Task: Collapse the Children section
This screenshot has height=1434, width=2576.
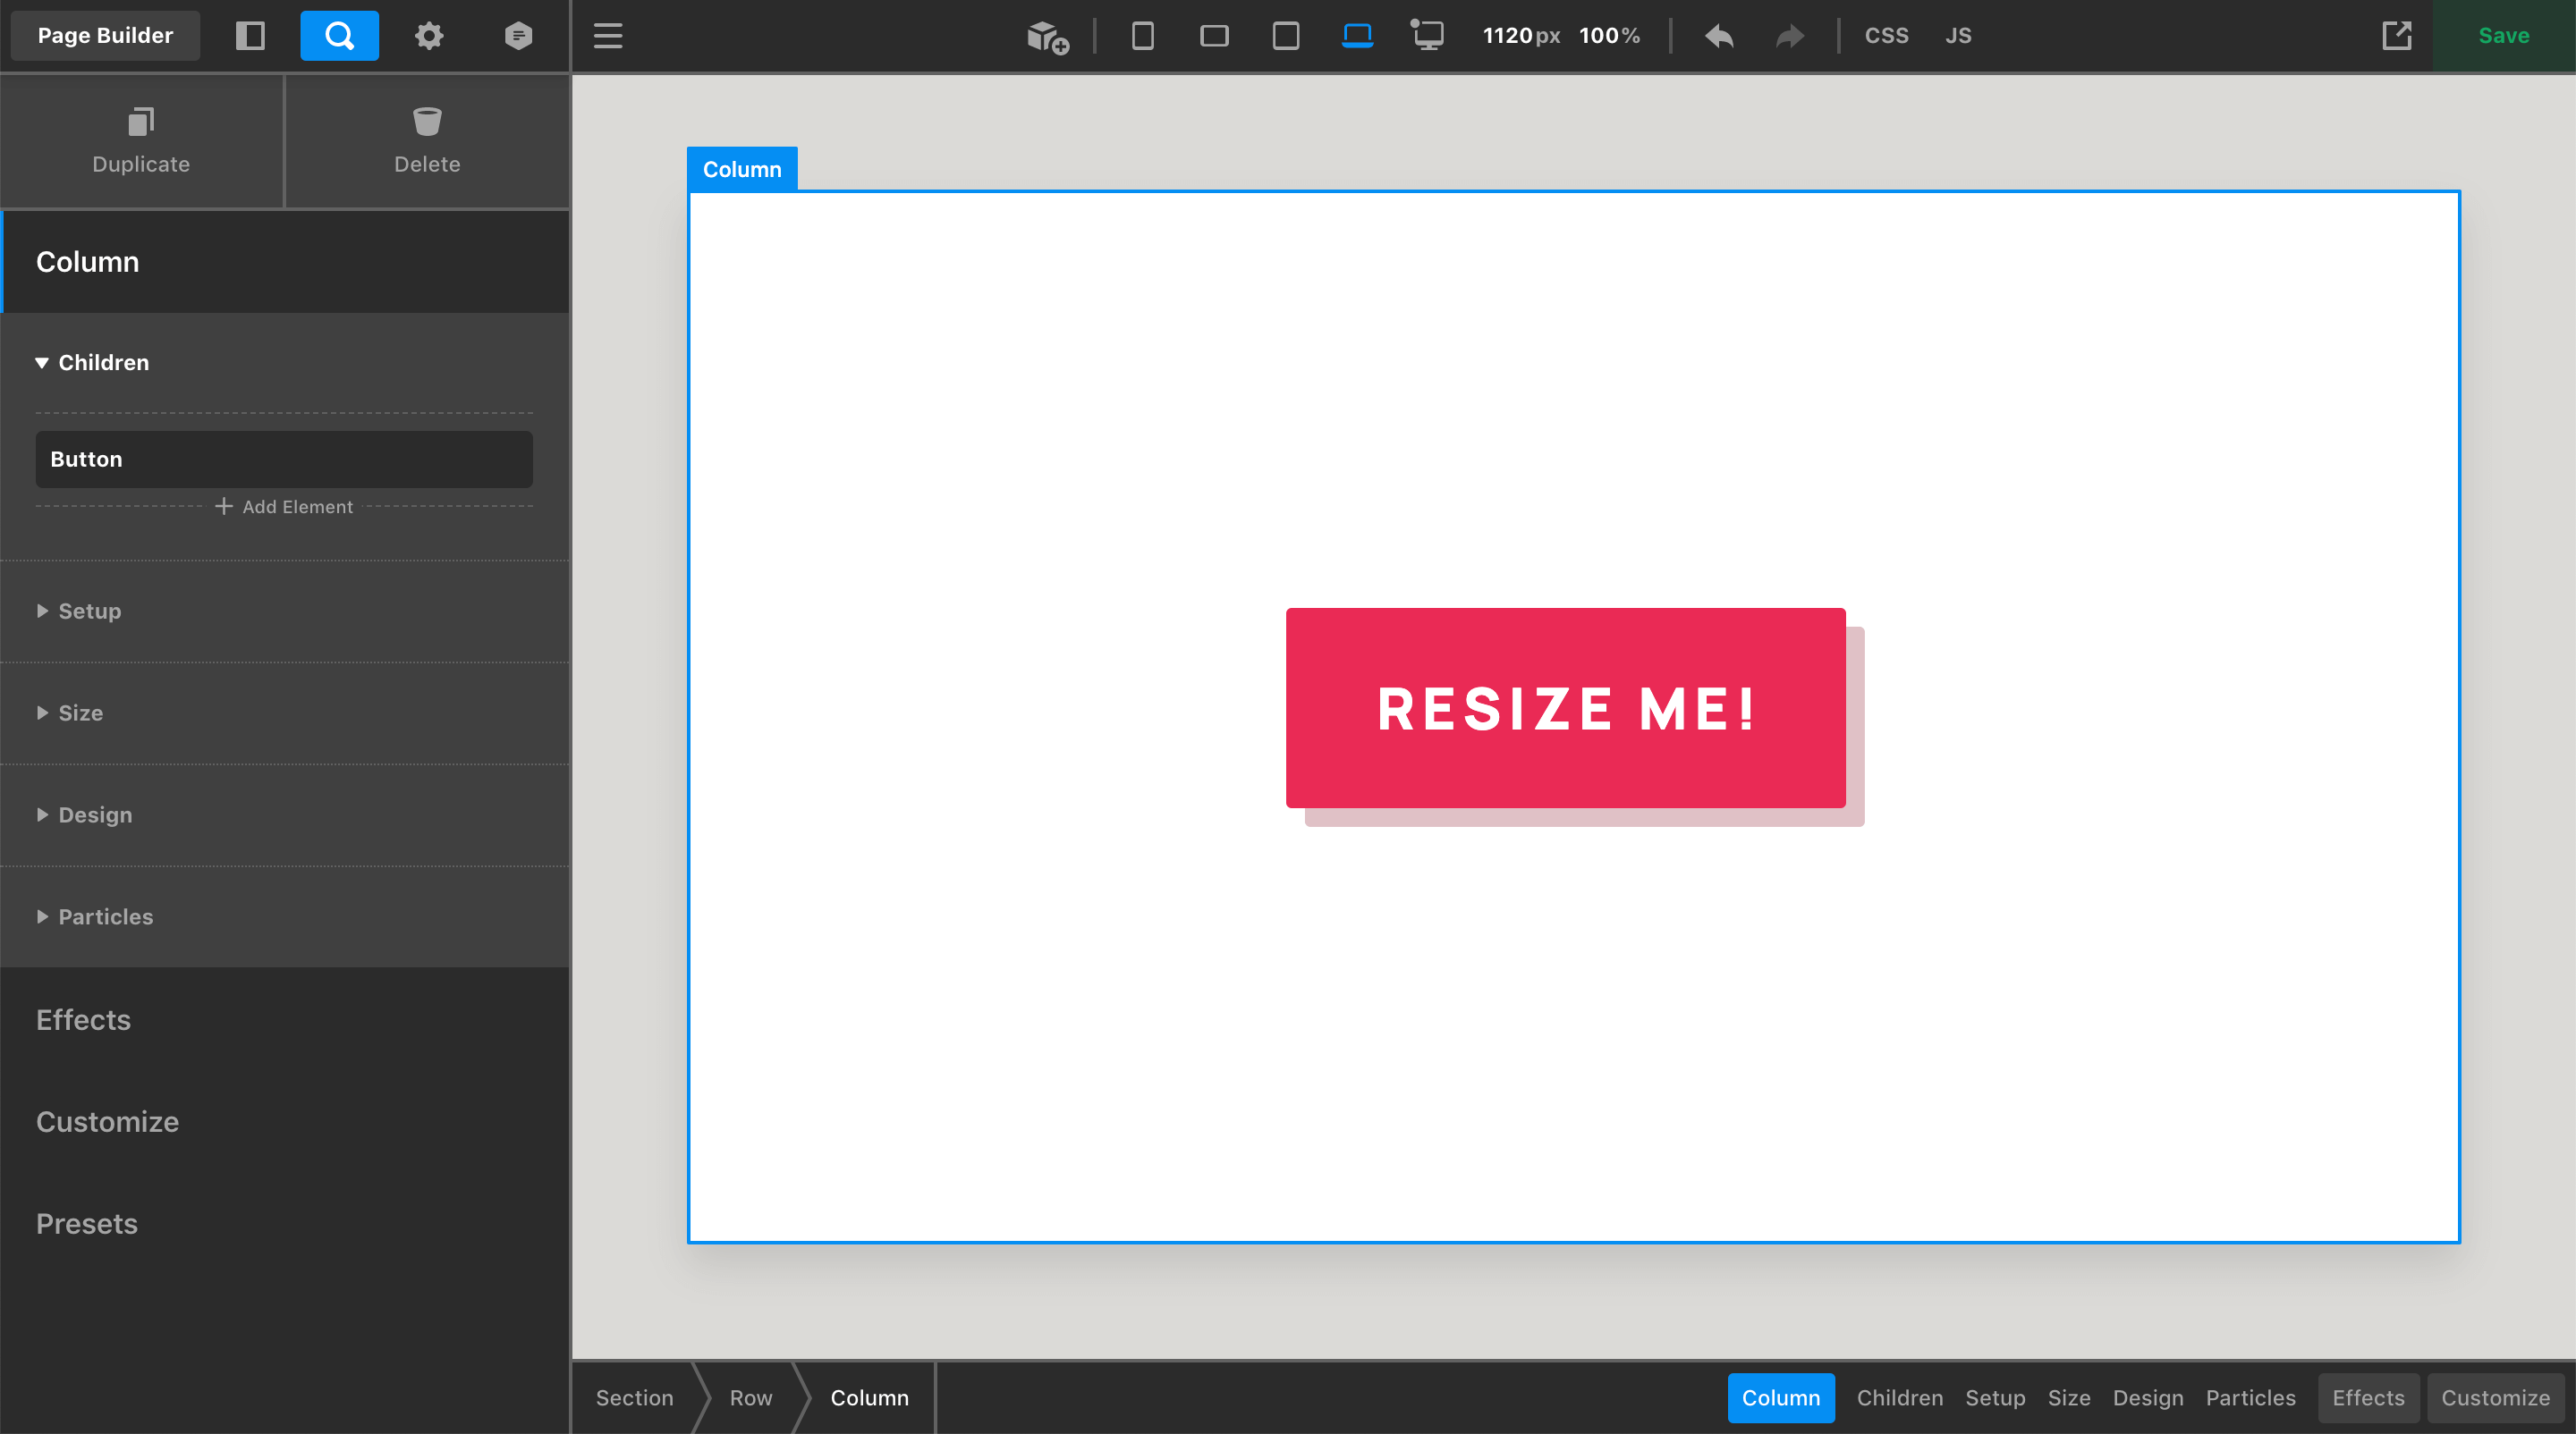Action: [101, 362]
